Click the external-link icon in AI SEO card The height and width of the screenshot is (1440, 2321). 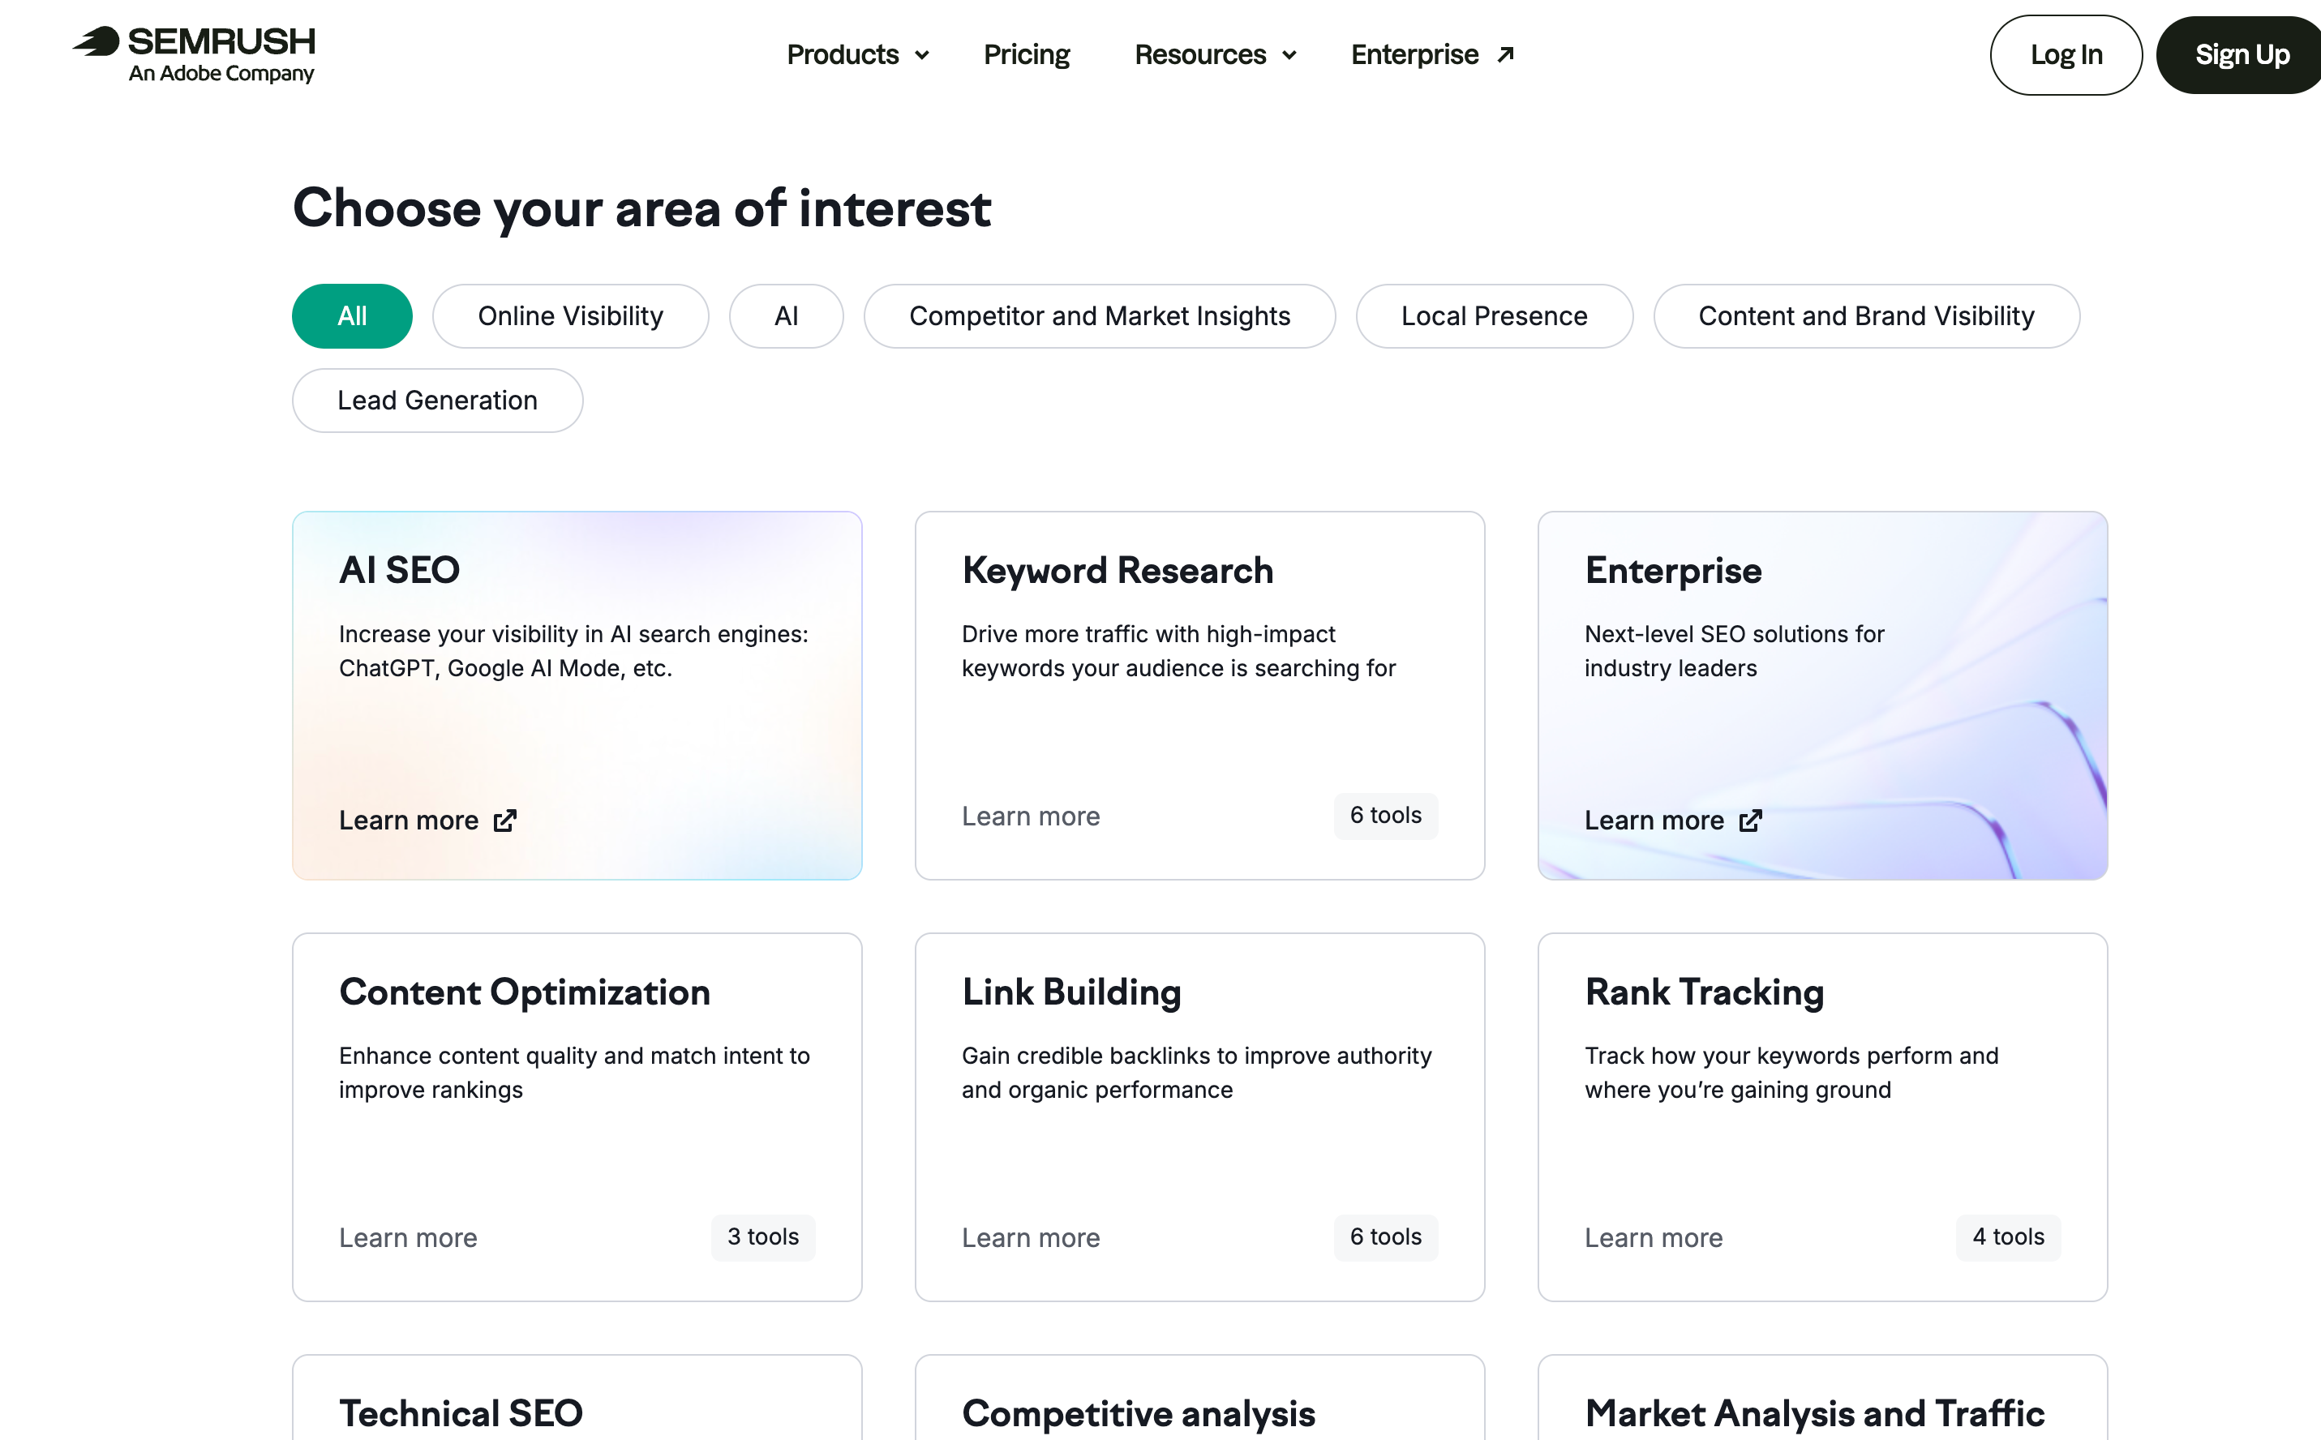504,821
